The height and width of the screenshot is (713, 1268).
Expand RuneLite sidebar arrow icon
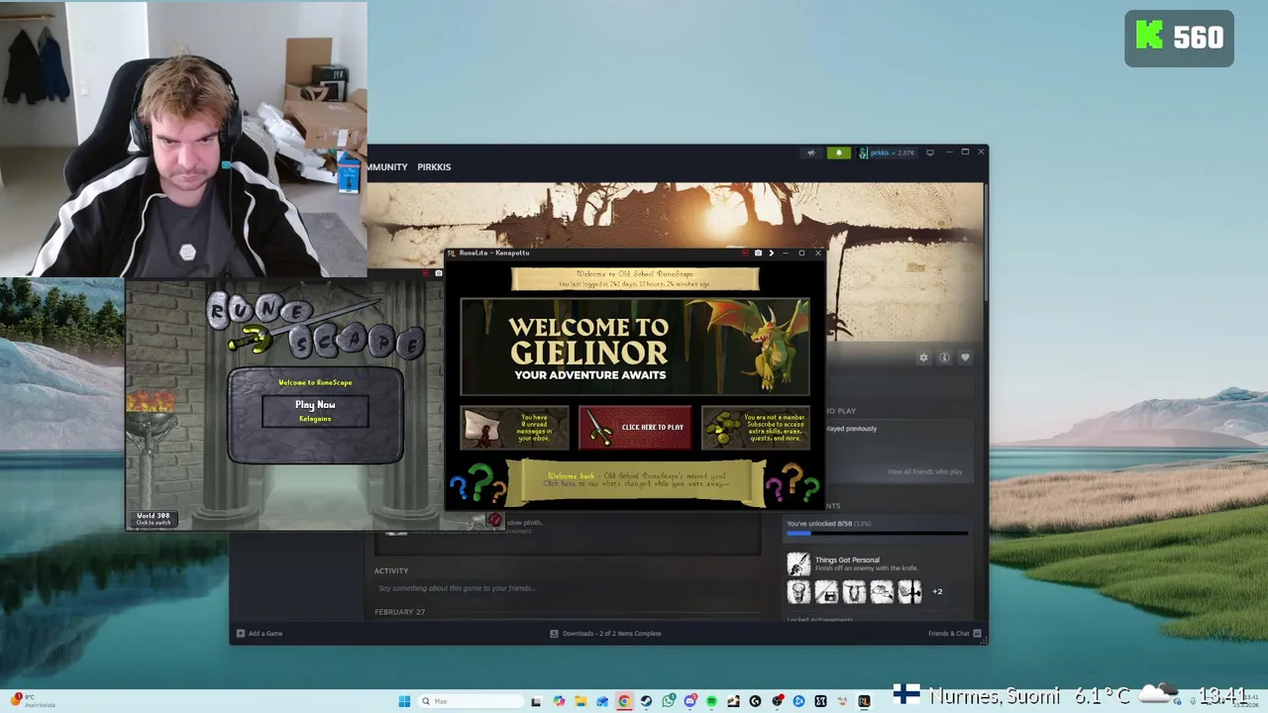tap(771, 253)
